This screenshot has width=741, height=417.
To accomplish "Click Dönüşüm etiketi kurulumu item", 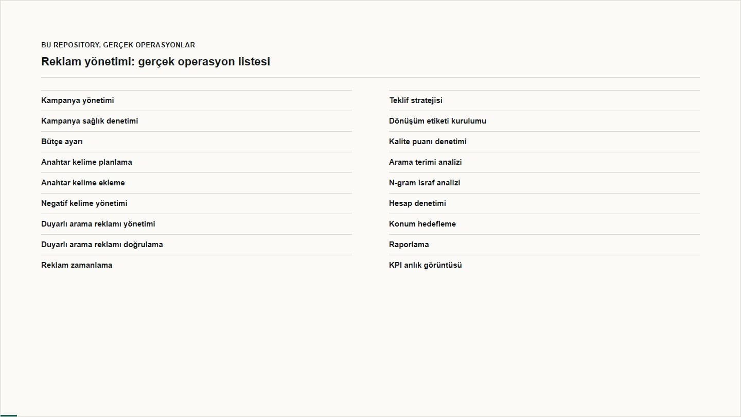I will tap(544, 121).
